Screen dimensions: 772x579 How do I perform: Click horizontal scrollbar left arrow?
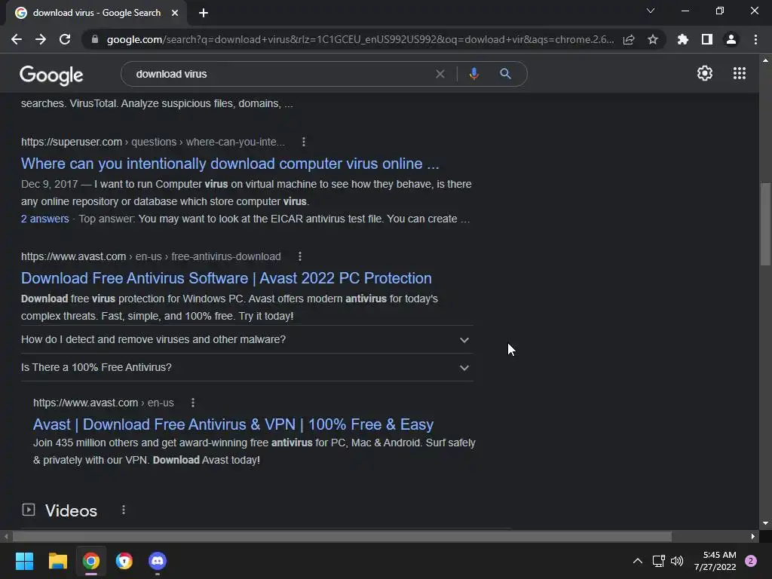[x=6, y=536]
